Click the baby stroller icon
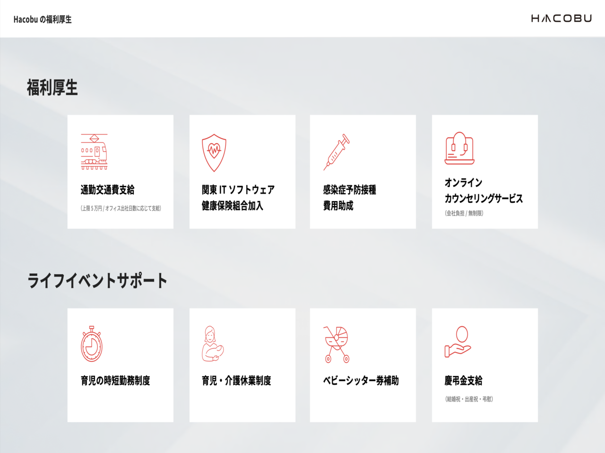This screenshot has width=605, height=453. click(337, 344)
